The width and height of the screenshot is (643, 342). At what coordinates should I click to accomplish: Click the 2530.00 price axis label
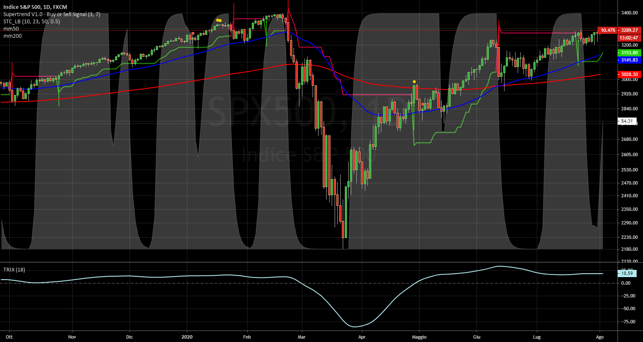(629, 170)
